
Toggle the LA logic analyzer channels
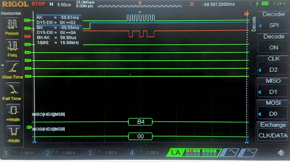coord(176,153)
